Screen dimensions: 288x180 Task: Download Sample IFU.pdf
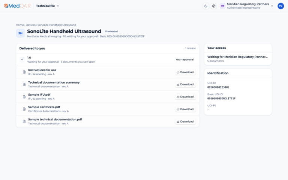[x=185, y=97]
